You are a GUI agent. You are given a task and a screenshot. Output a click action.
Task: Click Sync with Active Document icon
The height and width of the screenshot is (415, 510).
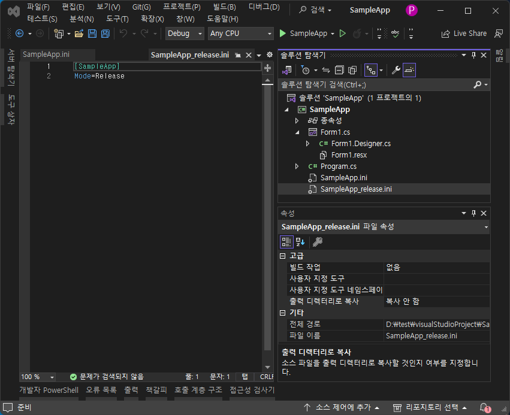326,70
